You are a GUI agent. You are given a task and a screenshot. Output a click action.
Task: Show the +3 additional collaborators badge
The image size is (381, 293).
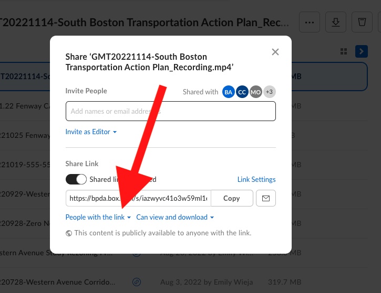click(x=270, y=92)
